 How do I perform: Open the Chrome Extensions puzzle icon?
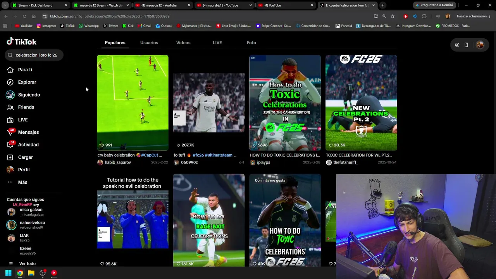pos(424,16)
